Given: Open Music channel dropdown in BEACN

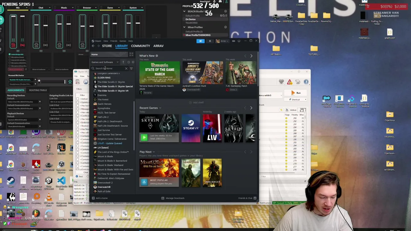Looking at the screenshot, I should point(73,8).
